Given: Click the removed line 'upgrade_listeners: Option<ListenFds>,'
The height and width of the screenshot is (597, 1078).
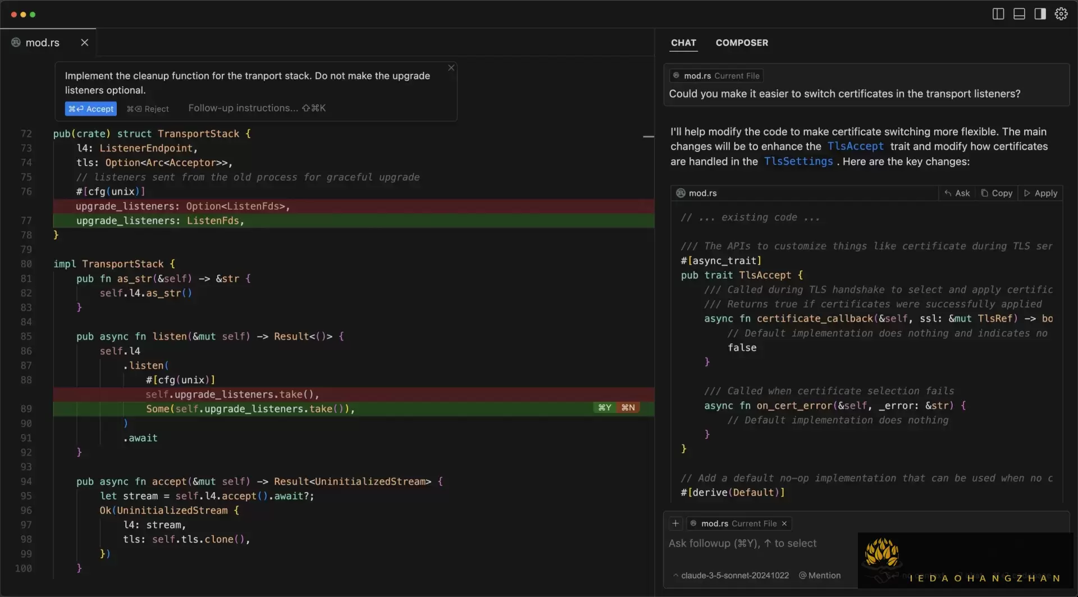Looking at the screenshot, I should [x=354, y=206].
